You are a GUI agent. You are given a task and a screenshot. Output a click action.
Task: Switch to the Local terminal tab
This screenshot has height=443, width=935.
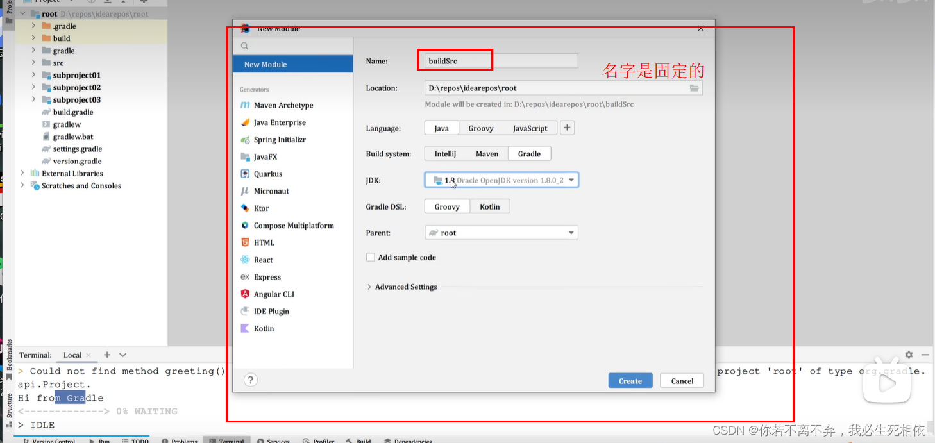click(72, 355)
